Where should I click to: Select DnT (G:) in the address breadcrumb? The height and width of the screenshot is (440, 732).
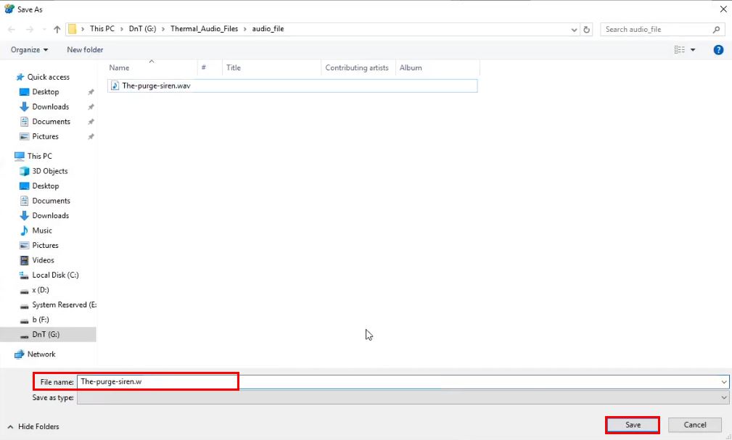(142, 28)
